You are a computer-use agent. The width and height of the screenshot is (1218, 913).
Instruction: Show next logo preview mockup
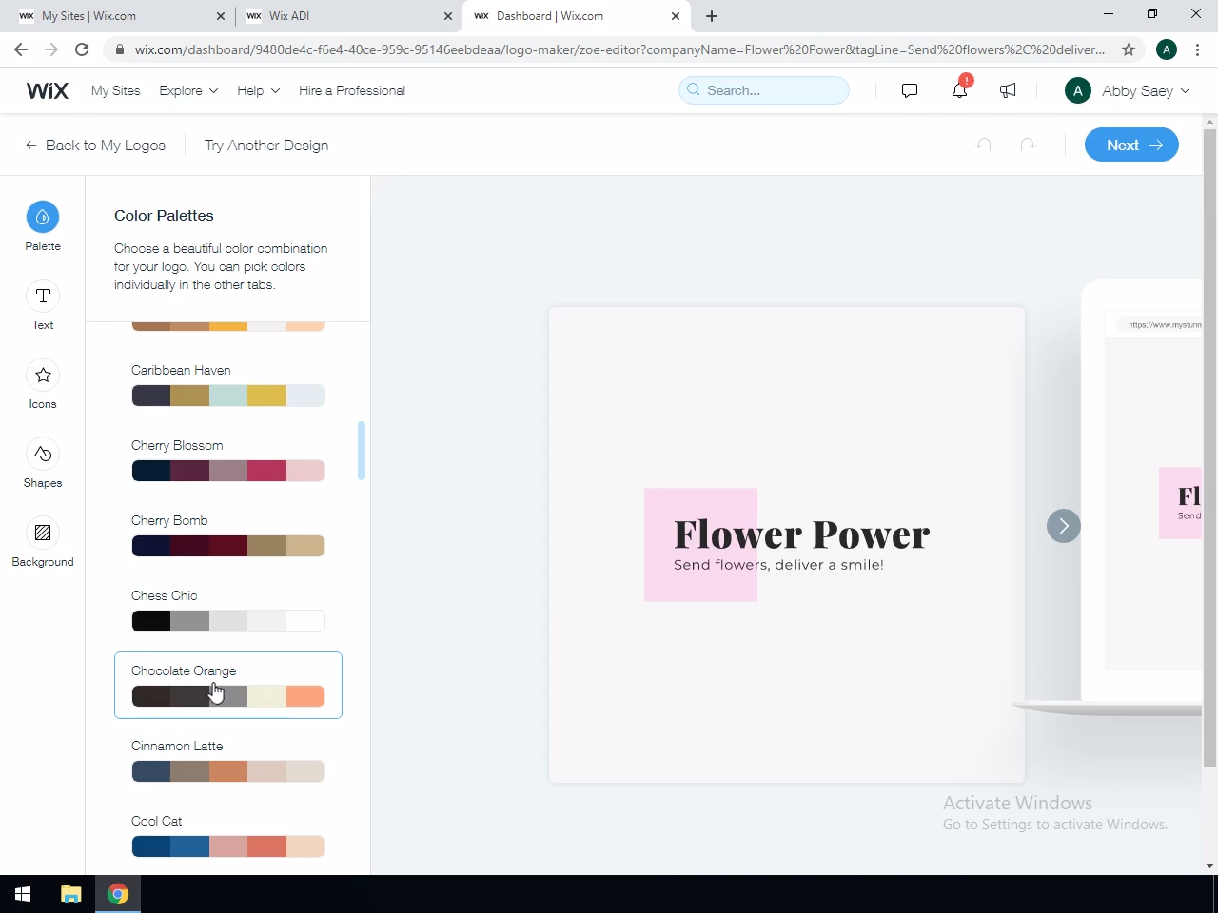coord(1064,526)
